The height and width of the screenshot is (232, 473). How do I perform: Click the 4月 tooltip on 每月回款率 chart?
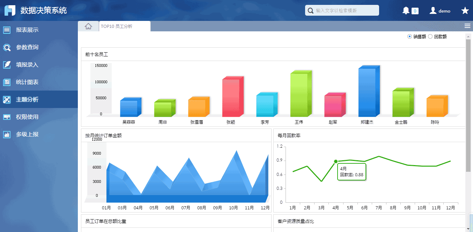[352, 172]
